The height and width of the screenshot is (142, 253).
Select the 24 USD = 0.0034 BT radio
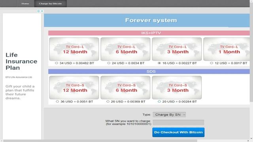coord(109,63)
